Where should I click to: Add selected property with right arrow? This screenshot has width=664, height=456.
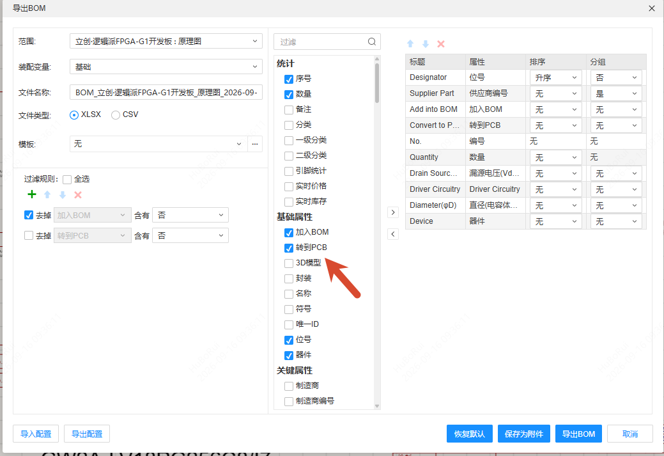393,212
